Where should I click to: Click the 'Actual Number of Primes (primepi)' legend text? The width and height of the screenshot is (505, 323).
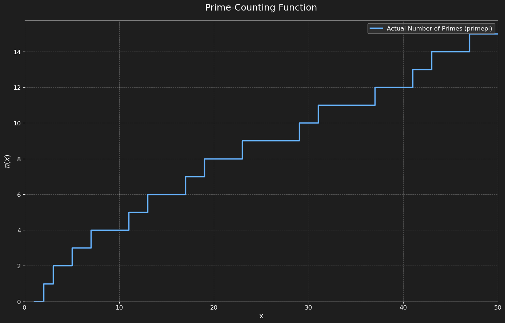pyautogui.click(x=439, y=28)
